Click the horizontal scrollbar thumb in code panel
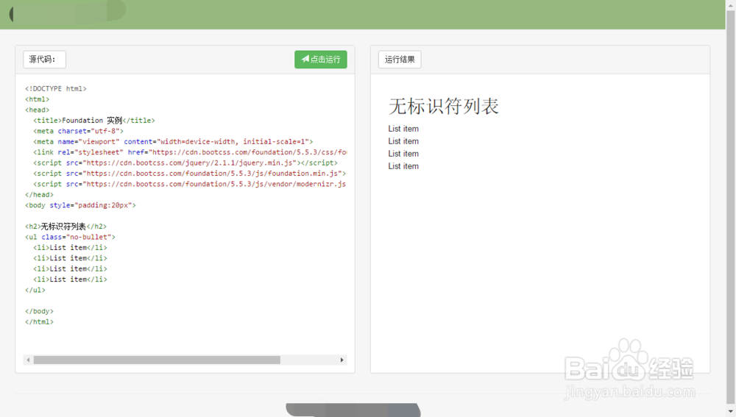The width and height of the screenshot is (736, 417). click(157, 360)
